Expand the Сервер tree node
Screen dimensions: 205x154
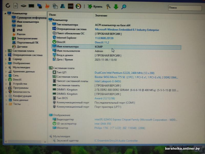tap(6, 59)
